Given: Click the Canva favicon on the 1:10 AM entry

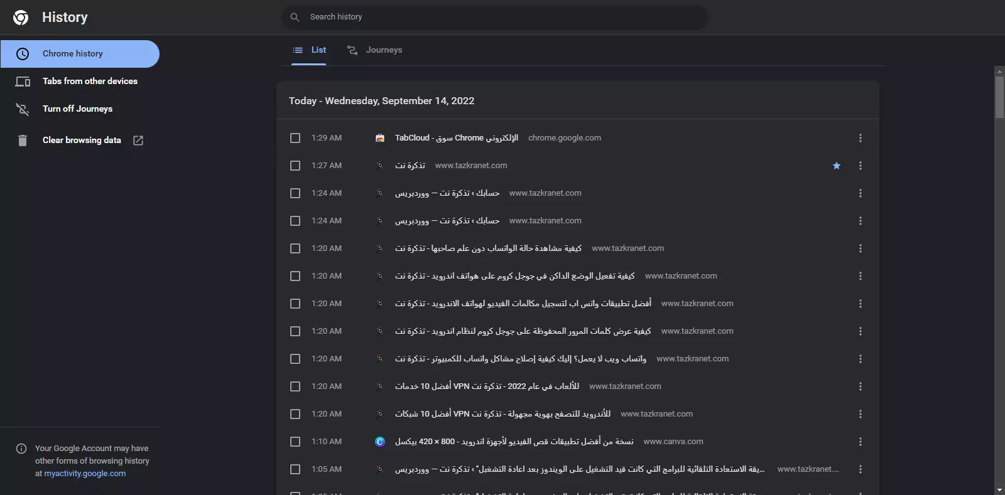Looking at the screenshot, I should pos(380,442).
